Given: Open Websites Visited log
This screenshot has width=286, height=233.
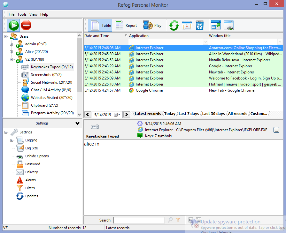Looking at the screenshot, I should pyautogui.click(x=52, y=98).
